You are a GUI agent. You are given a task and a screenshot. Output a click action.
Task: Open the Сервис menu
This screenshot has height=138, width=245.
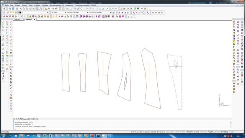coord(24,5)
